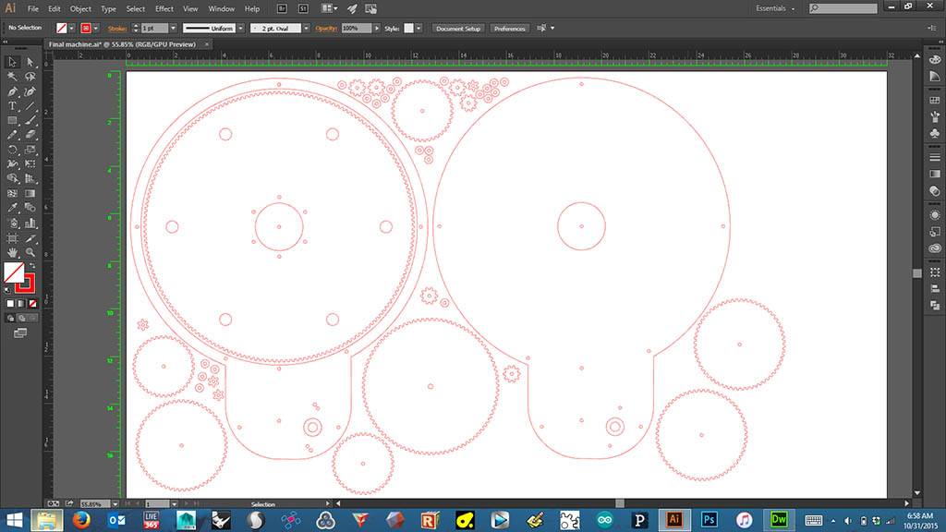This screenshot has height=532, width=946.
Task: Activate the Direct Selection tool
Action: (x=30, y=62)
